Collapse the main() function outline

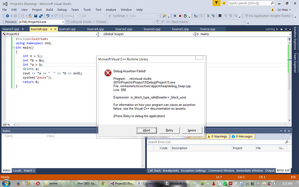point(14,48)
